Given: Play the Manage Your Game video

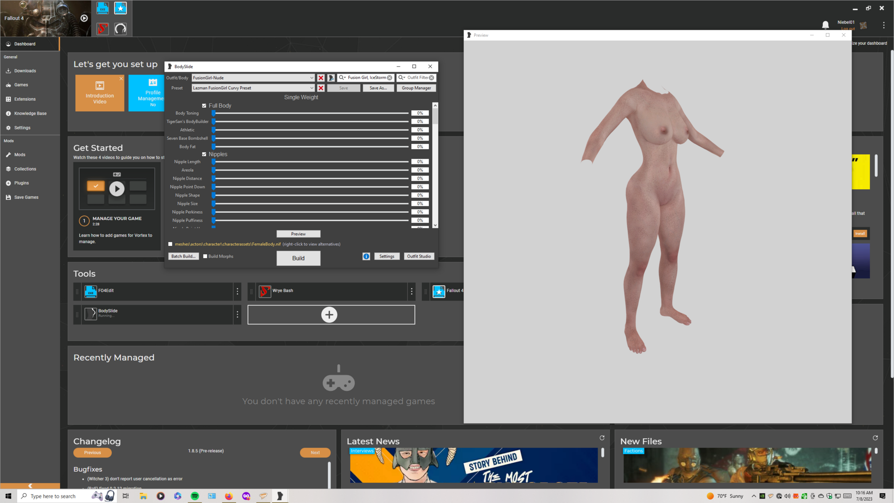Looking at the screenshot, I should (x=117, y=189).
